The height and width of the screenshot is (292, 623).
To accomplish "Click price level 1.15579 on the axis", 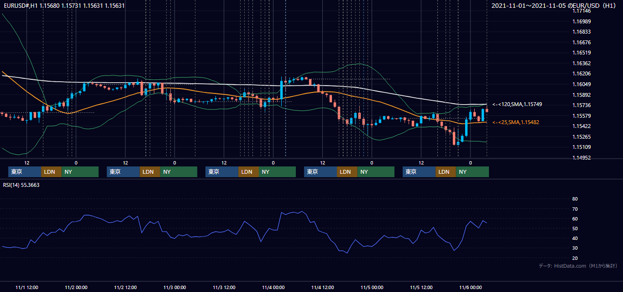I will point(582,116).
